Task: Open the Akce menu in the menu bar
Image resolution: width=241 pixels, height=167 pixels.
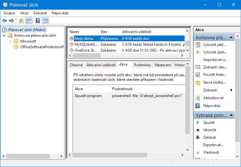Action: 24,13
